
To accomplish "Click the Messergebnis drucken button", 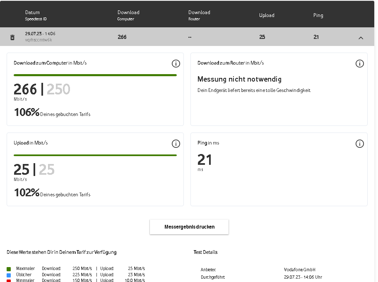I will (189, 227).
